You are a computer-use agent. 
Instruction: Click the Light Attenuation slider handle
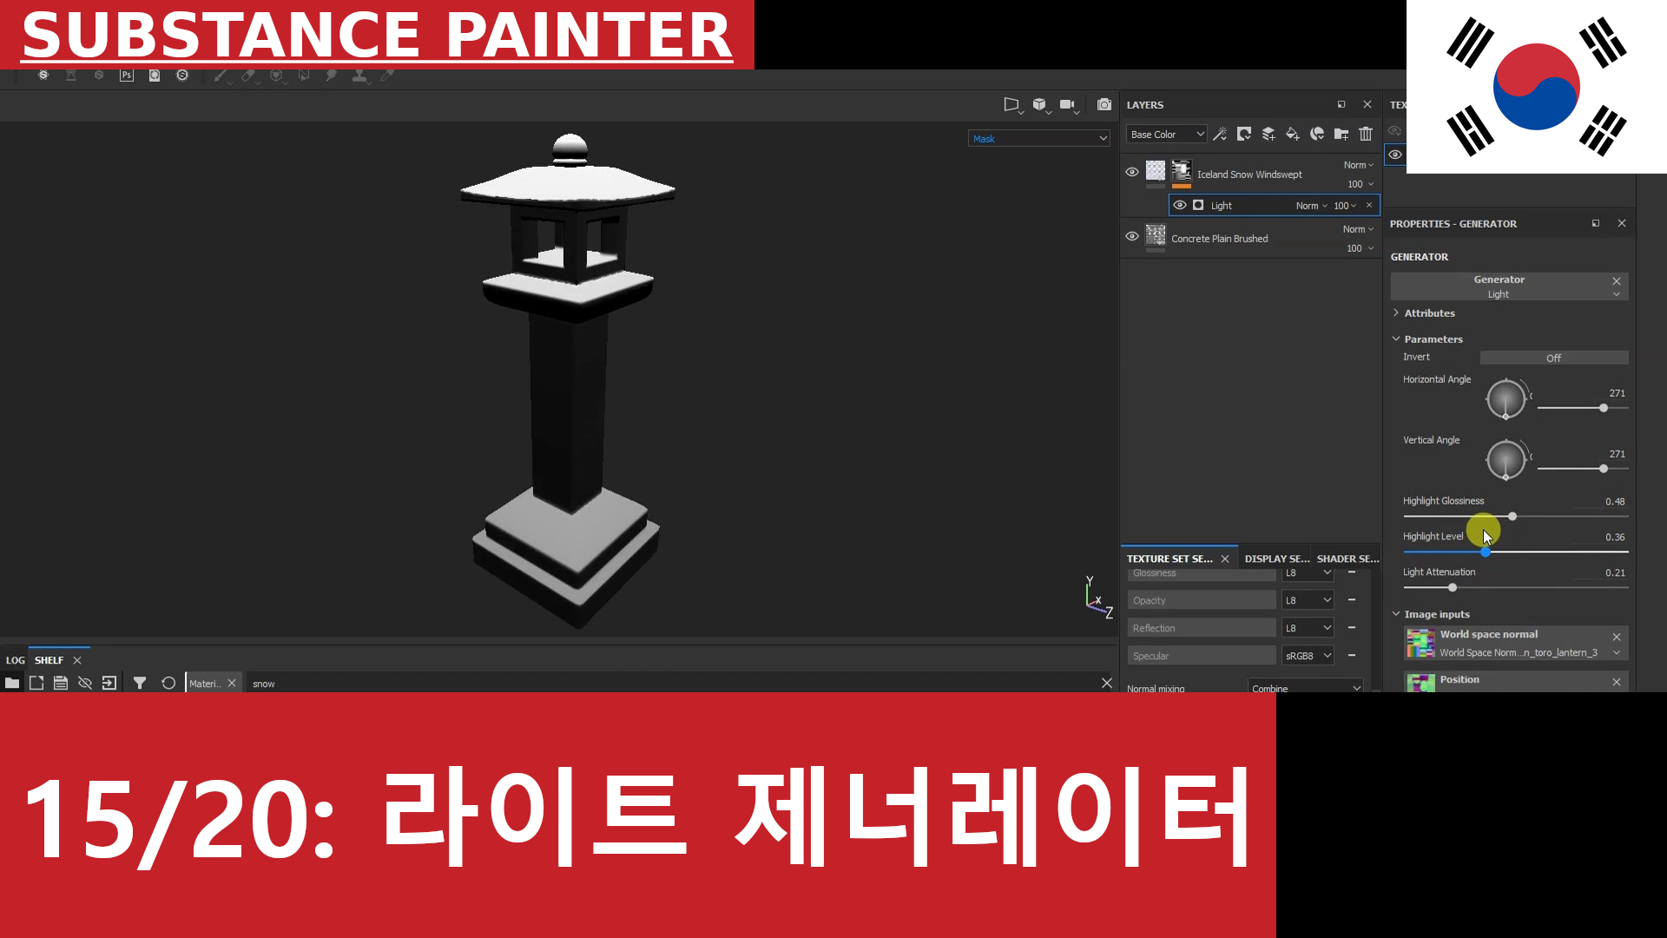click(x=1453, y=588)
